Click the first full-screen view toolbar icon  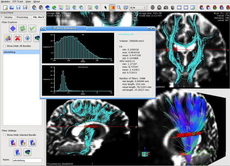pos(179,7)
